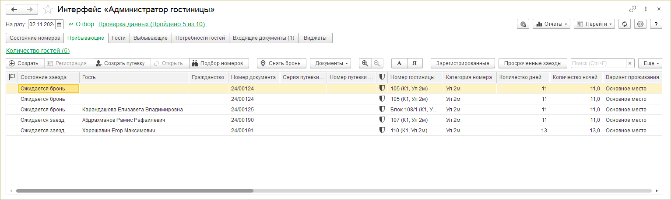Click the shield column header icon

tap(382, 77)
